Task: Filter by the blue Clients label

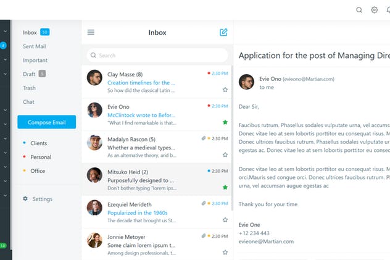Action: pyautogui.click(x=38, y=143)
